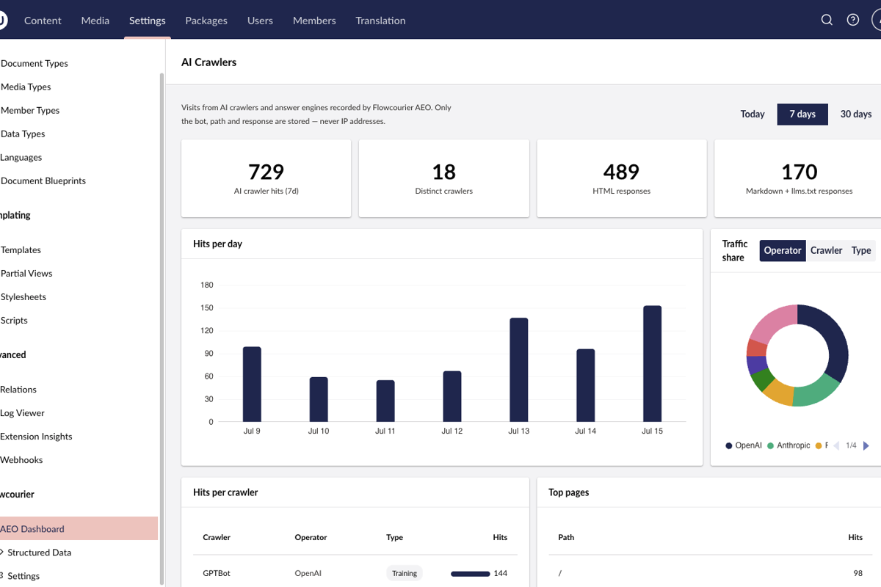Click the Crawler column header
The height and width of the screenshot is (587, 881).
[x=217, y=537]
